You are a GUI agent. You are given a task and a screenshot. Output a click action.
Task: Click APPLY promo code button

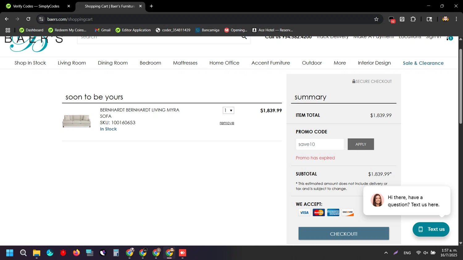[361, 144]
